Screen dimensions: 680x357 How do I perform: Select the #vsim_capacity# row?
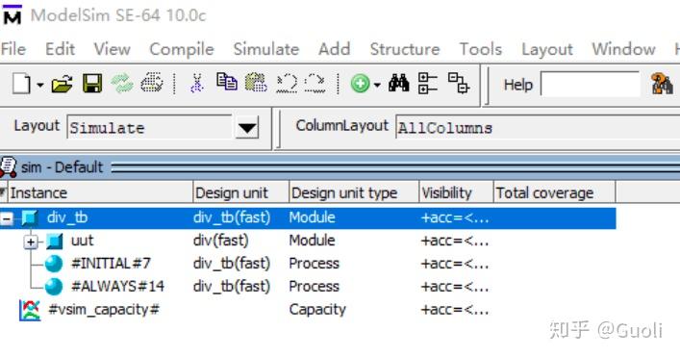(x=308, y=310)
